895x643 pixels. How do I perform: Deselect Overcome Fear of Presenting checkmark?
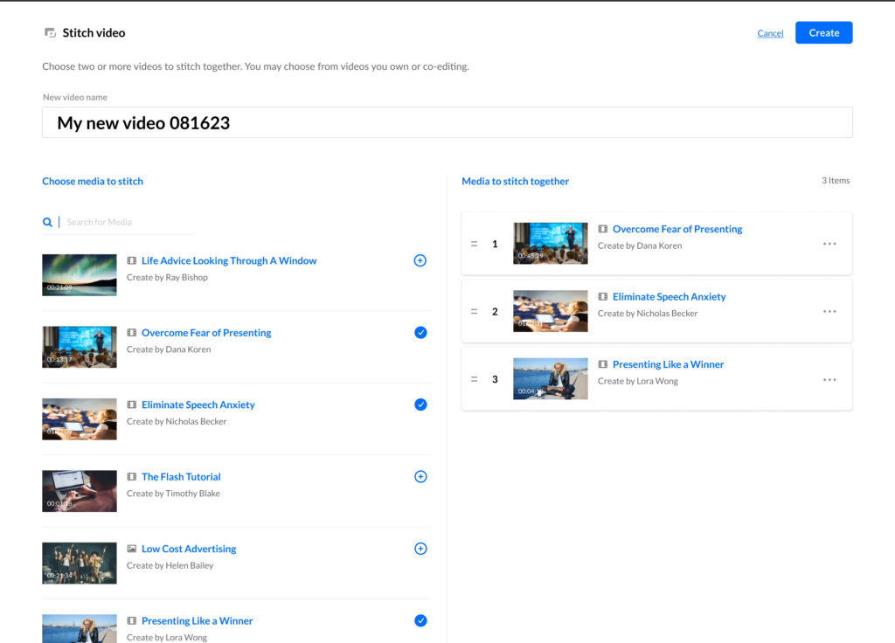coord(420,333)
